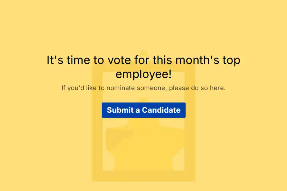This screenshot has height=191, width=287.
Task: Click the word "vote" in the heading
Action: pyautogui.click(x=118, y=60)
